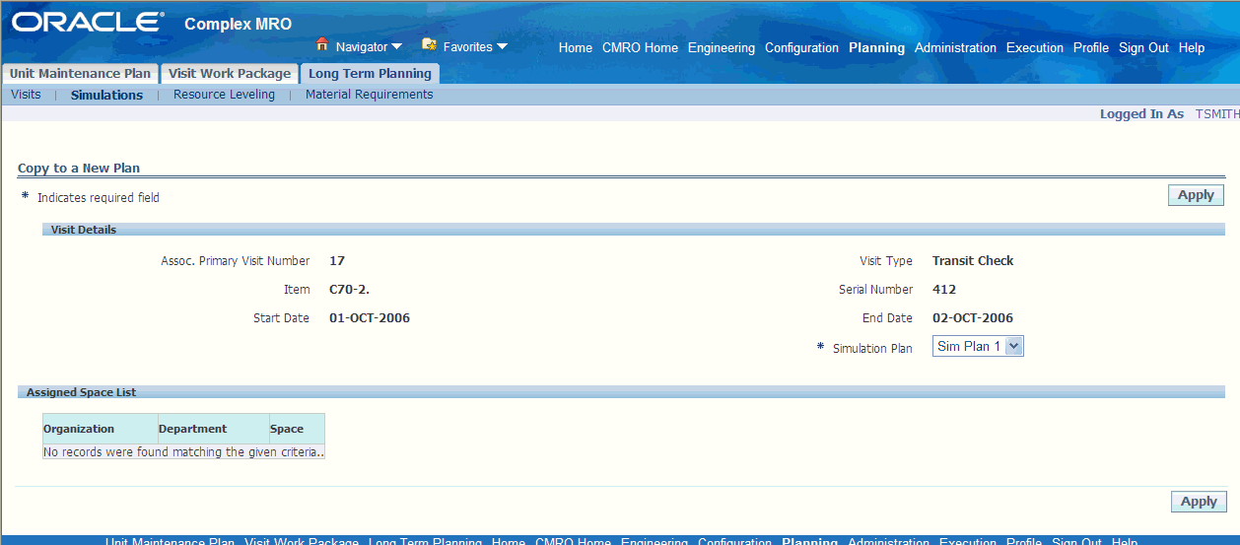The height and width of the screenshot is (545, 1240).
Task: Switch to Unit Maintenance Plan tab
Action: point(81,74)
